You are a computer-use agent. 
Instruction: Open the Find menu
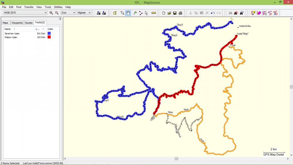pyautogui.click(x=19, y=7)
